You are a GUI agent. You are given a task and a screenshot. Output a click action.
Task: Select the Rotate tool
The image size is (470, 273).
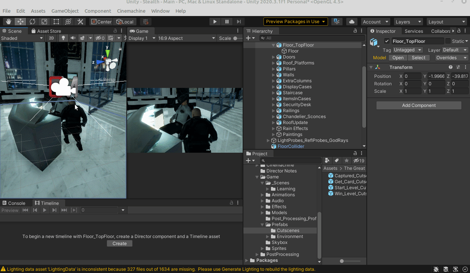point(32,22)
